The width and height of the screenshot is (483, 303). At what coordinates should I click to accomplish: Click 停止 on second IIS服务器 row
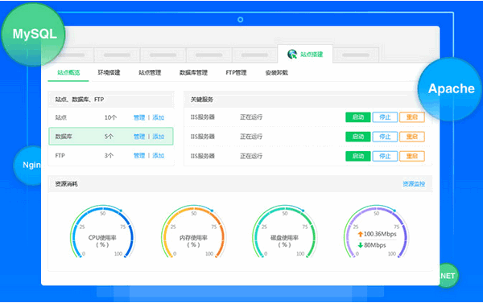385,137
